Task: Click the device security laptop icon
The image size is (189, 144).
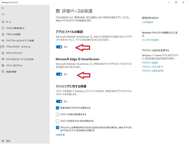Action: click(x=3, y=53)
